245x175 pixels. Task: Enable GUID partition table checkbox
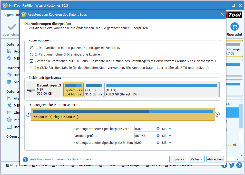[x=31, y=68]
